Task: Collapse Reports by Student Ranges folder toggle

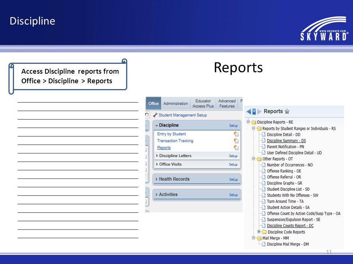Action: [253, 128]
